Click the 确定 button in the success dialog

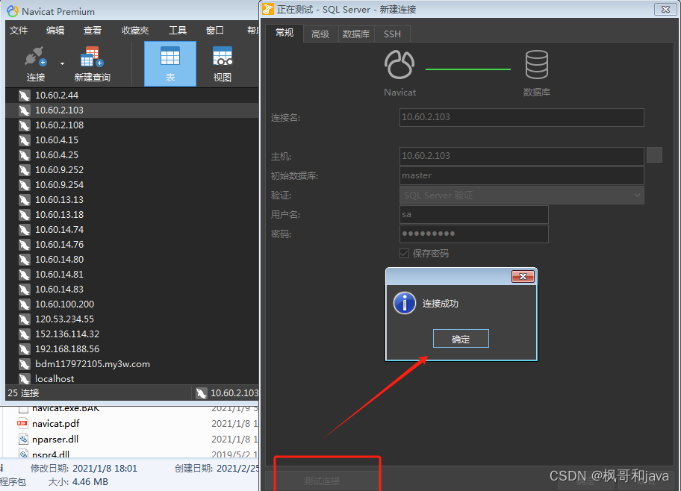[x=461, y=338]
